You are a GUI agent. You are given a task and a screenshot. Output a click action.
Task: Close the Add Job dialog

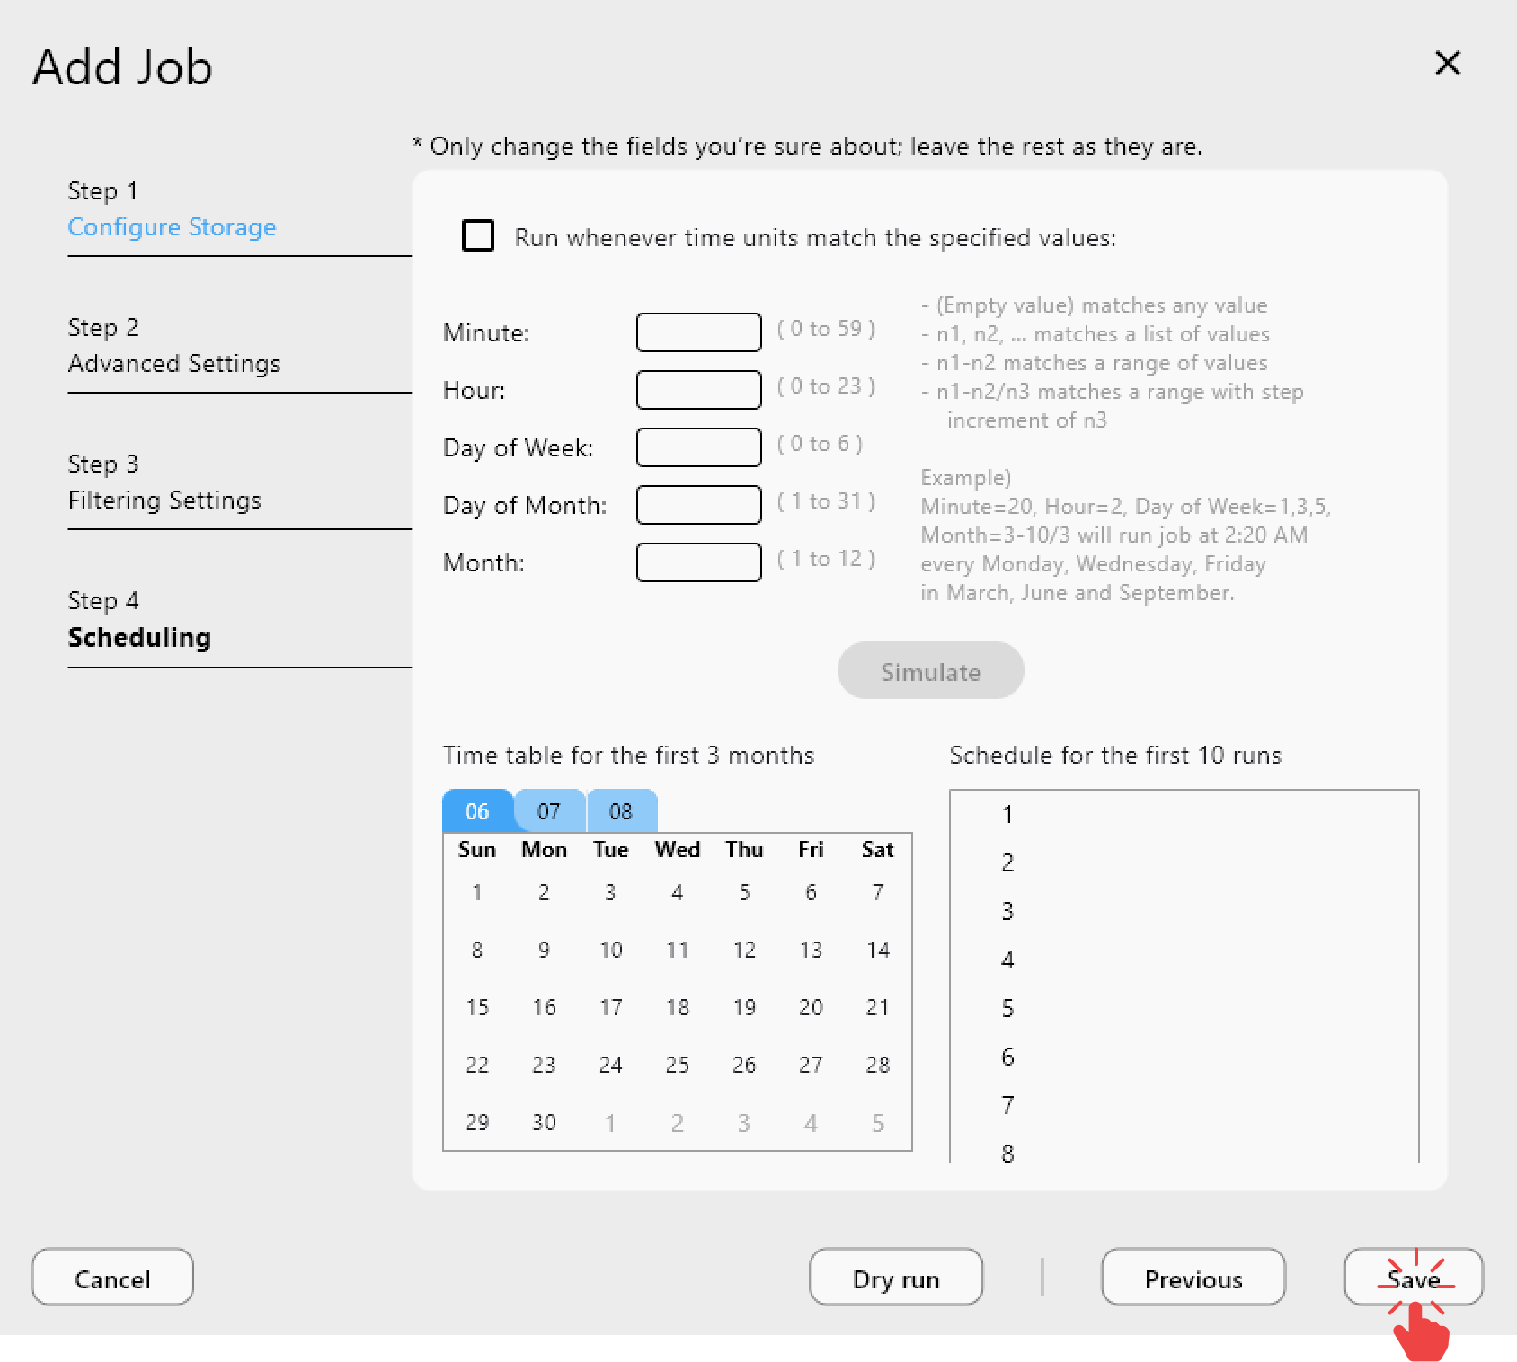point(1448,64)
